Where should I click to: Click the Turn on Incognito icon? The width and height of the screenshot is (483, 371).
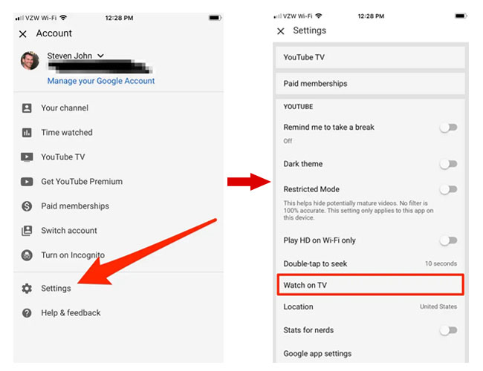[x=27, y=255]
